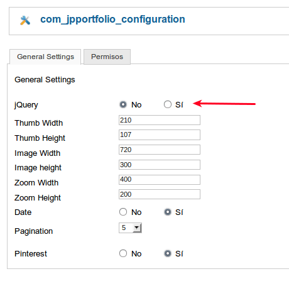This screenshot has height=286, width=289.
Task: Open the General Settings tab
Action: click(x=45, y=57)
